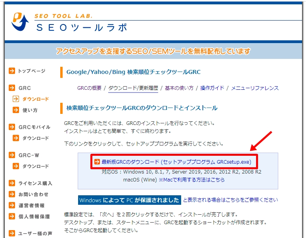Open GRC-W in sidebar
This screenshot has height=238, width=306.
[29, 155]
